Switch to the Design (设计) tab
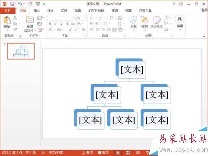 point(50,10)
